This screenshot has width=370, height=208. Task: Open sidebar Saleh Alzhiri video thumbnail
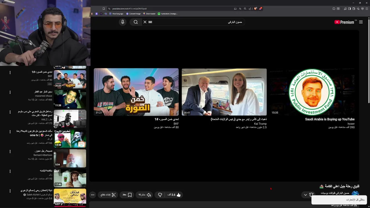click(70, 198)
